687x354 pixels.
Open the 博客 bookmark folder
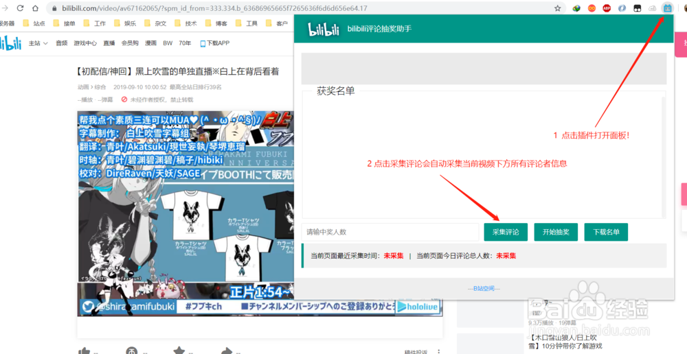(x=216, y=23)
